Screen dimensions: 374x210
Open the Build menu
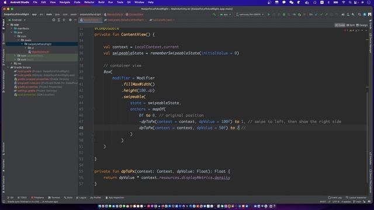click(x=101, y=2)
